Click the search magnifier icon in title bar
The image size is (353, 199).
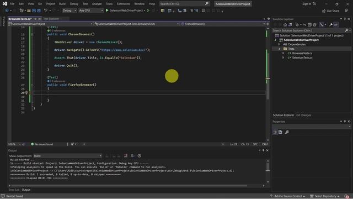point(207,4)
